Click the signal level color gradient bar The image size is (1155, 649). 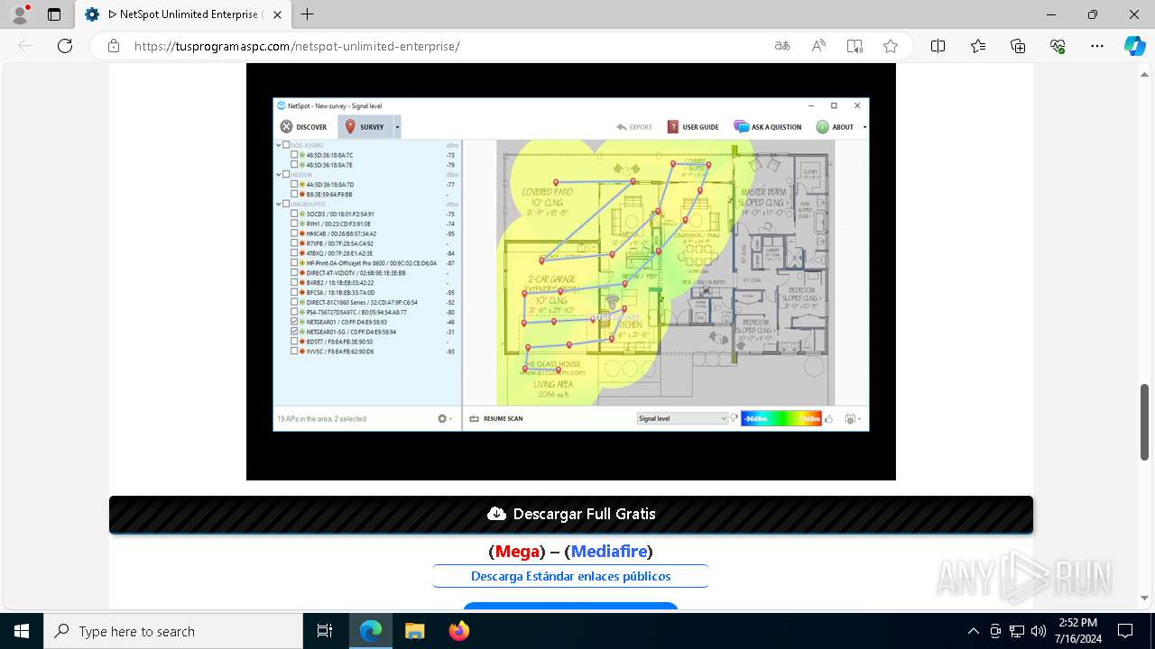tap(781, 418)
